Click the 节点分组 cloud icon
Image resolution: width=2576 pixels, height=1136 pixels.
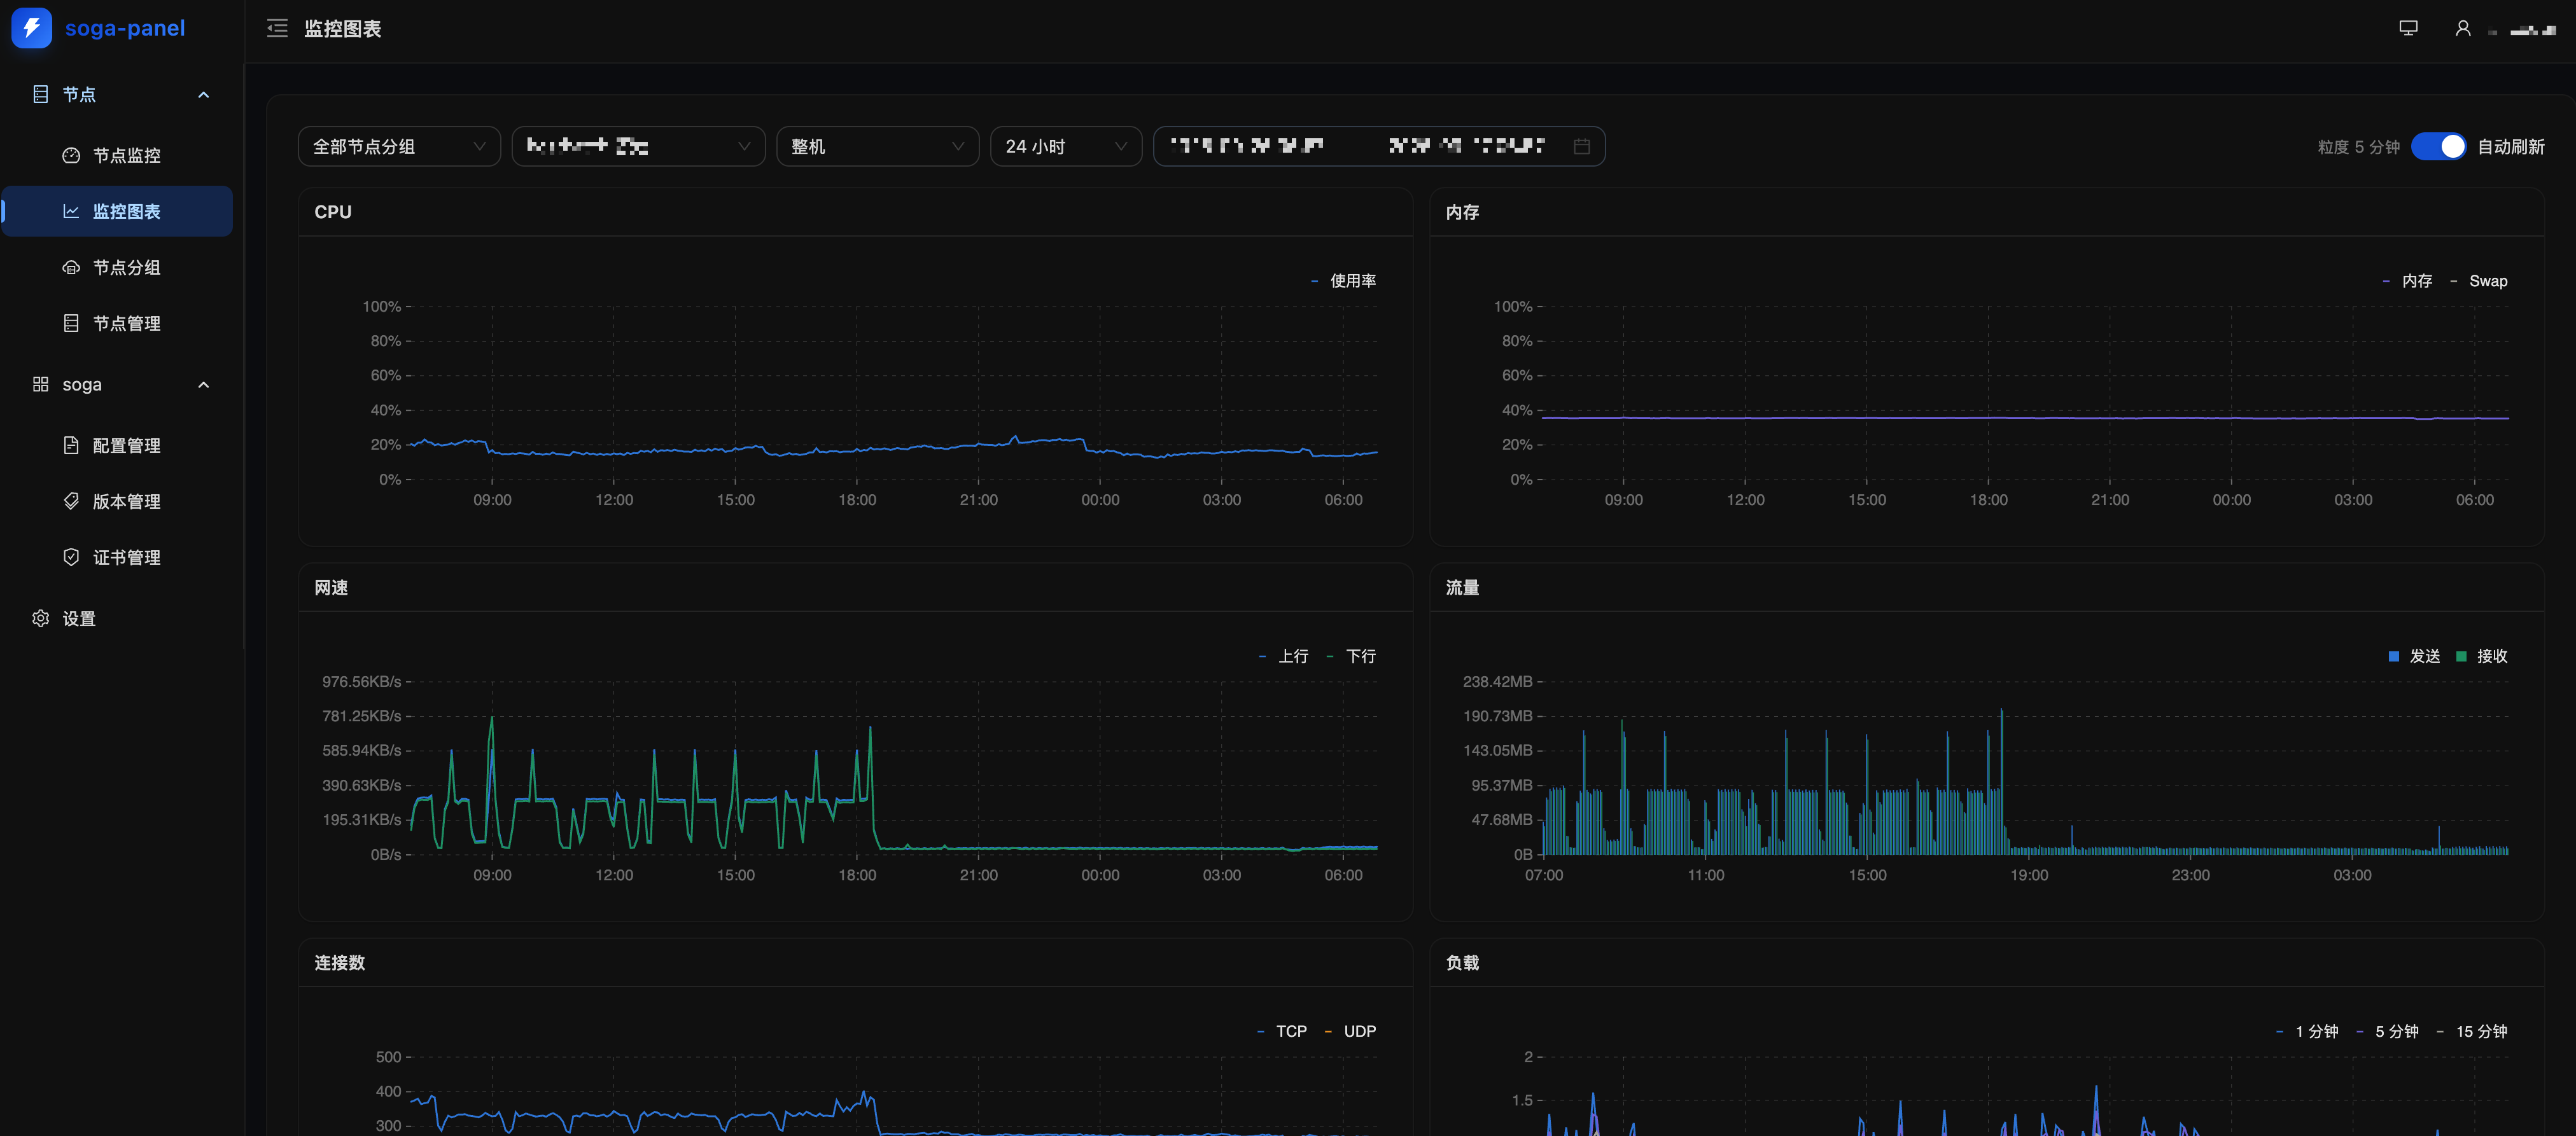coord(71,268)
